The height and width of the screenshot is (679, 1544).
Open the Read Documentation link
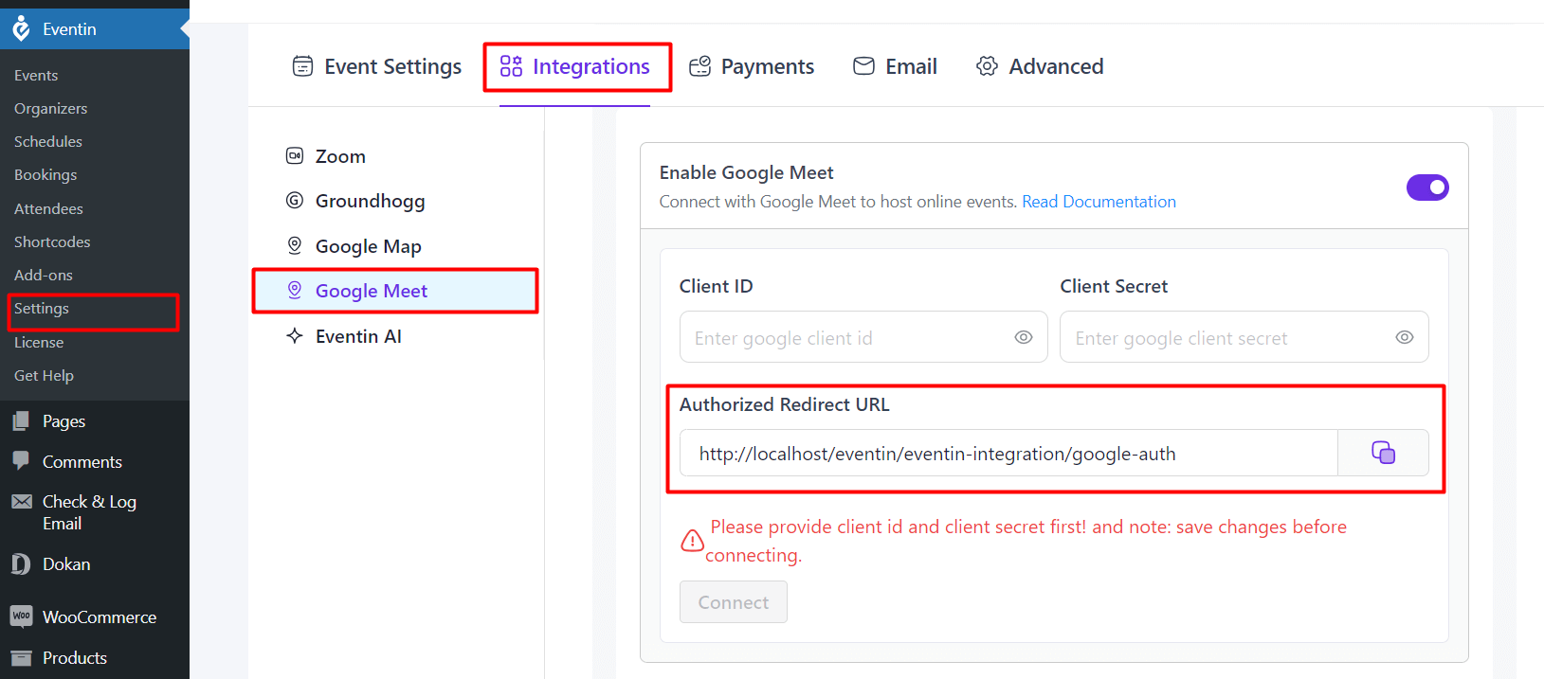(x=1099, y=202)
